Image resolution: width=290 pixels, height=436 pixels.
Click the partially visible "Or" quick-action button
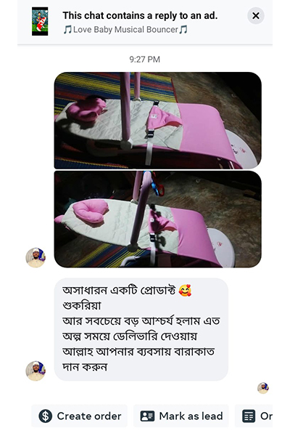click(x=254, y=416)
